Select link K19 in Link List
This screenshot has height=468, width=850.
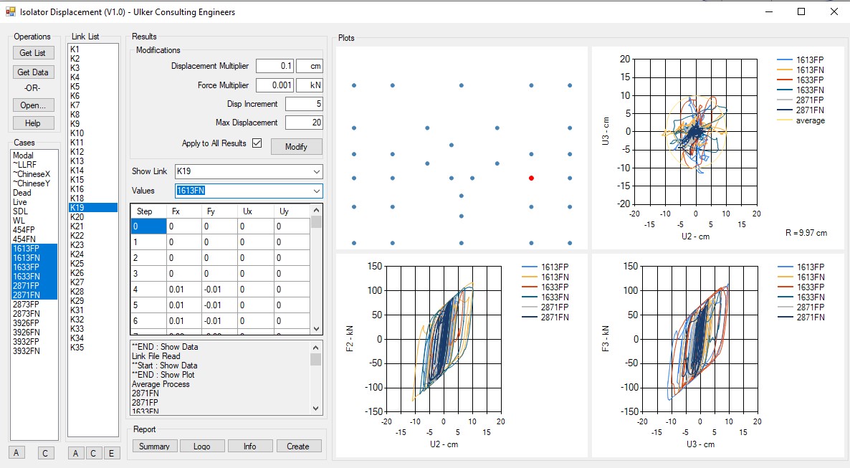point(92,207)
